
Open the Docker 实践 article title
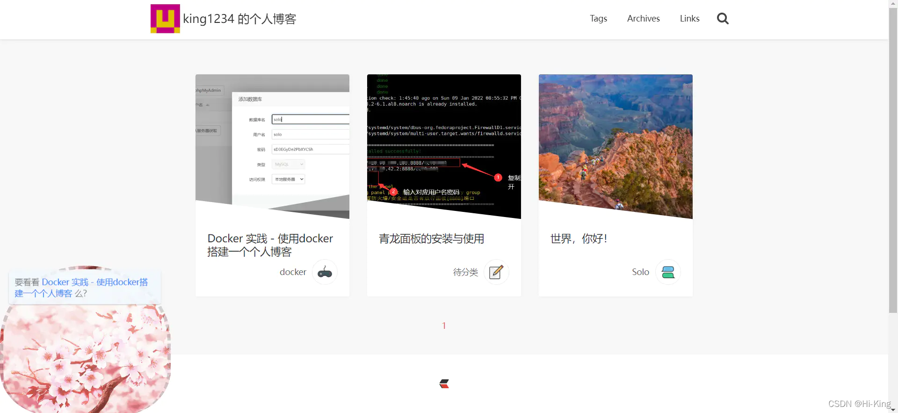(270, 245)
